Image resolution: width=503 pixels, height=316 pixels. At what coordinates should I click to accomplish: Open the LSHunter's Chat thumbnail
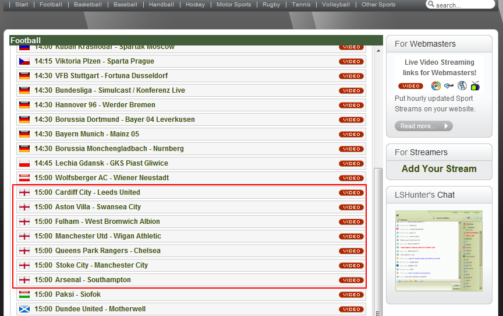pos(439,251)
